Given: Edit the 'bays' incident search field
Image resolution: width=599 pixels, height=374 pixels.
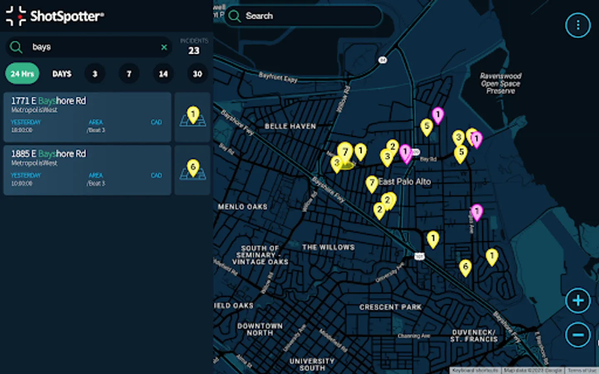Looking at the screenshot, I should (89, 47).
